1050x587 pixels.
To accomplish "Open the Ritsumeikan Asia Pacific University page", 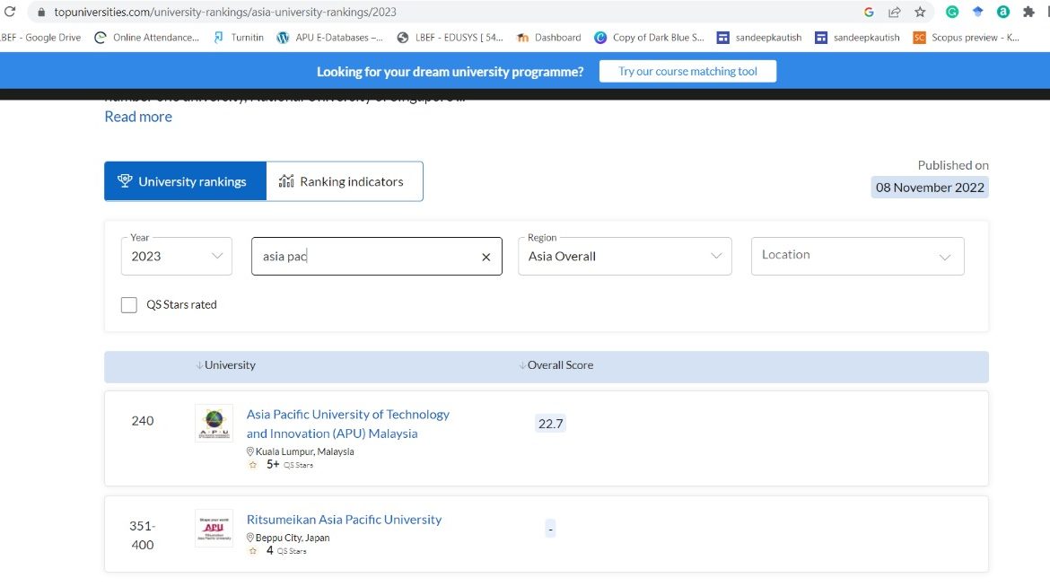I will [x=344, y=519].
